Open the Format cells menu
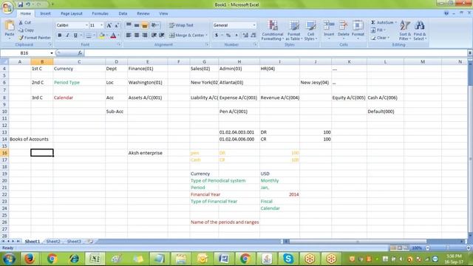Viewport: 473px width, 266px height. [x=358, y=30]
